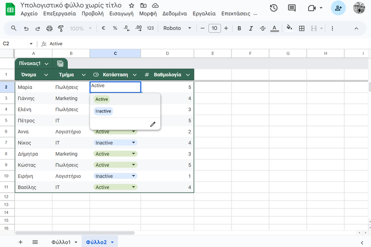Screen dimensions: 371x247
Task: Toggle strikethrough formatting
Action: (263, 28)
